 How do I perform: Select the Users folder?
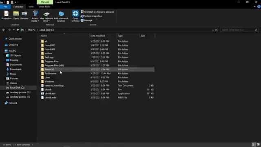47,78
